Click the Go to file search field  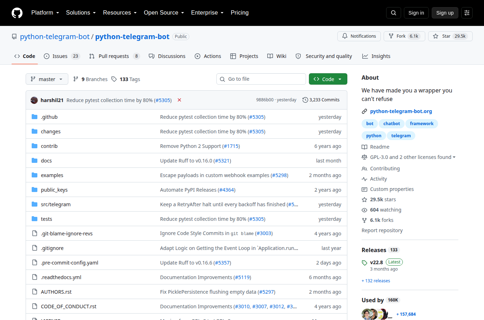tap(261, 79)
